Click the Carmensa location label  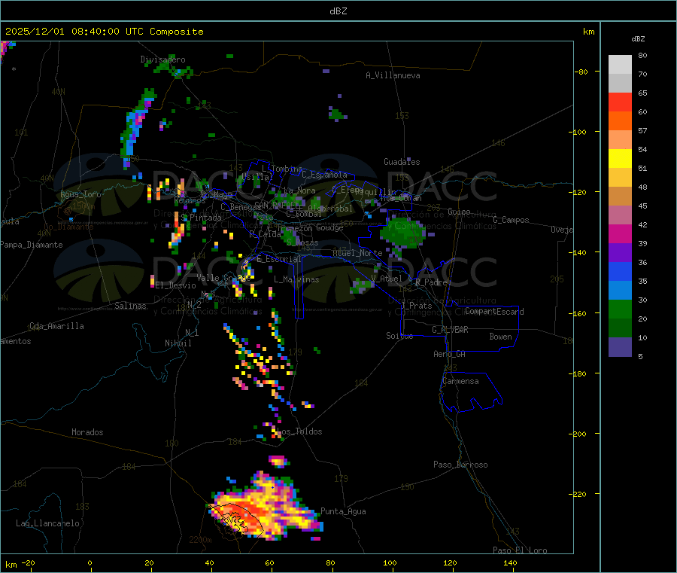pyautogui.click(x=460, y=381)
